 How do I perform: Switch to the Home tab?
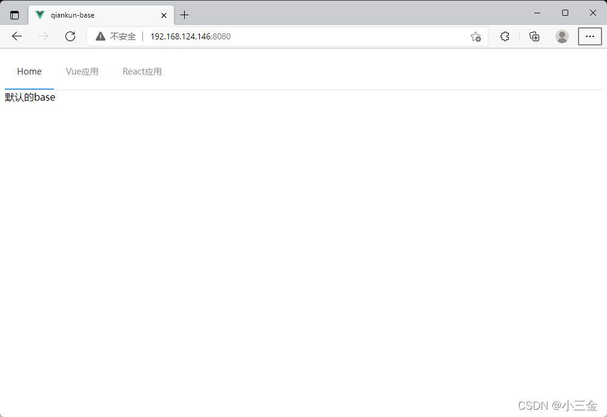[x=29, y=72]
